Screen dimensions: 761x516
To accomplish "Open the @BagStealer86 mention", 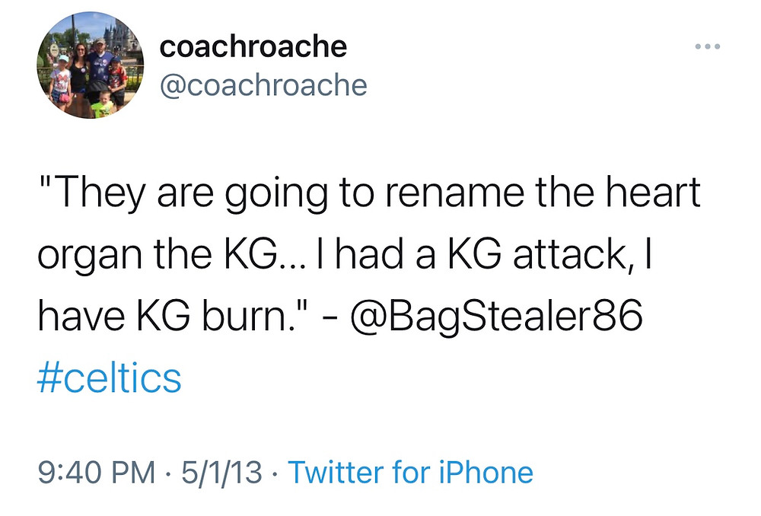I will click(x=494, y=316).
